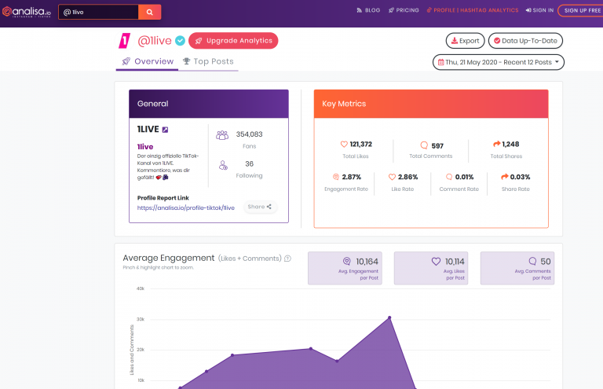Click the purple 1live username
Viewport: 603px width, 389px height.
pyautogui.click(x=145, y=147)
